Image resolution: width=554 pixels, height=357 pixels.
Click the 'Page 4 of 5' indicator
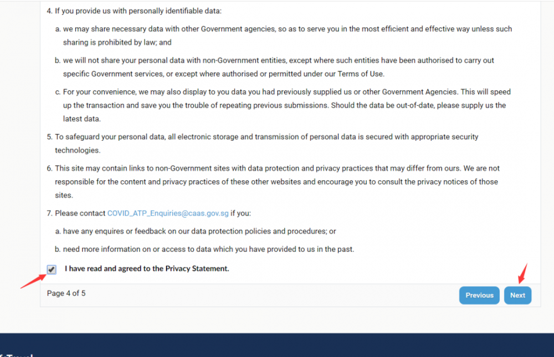coord(66,294)
